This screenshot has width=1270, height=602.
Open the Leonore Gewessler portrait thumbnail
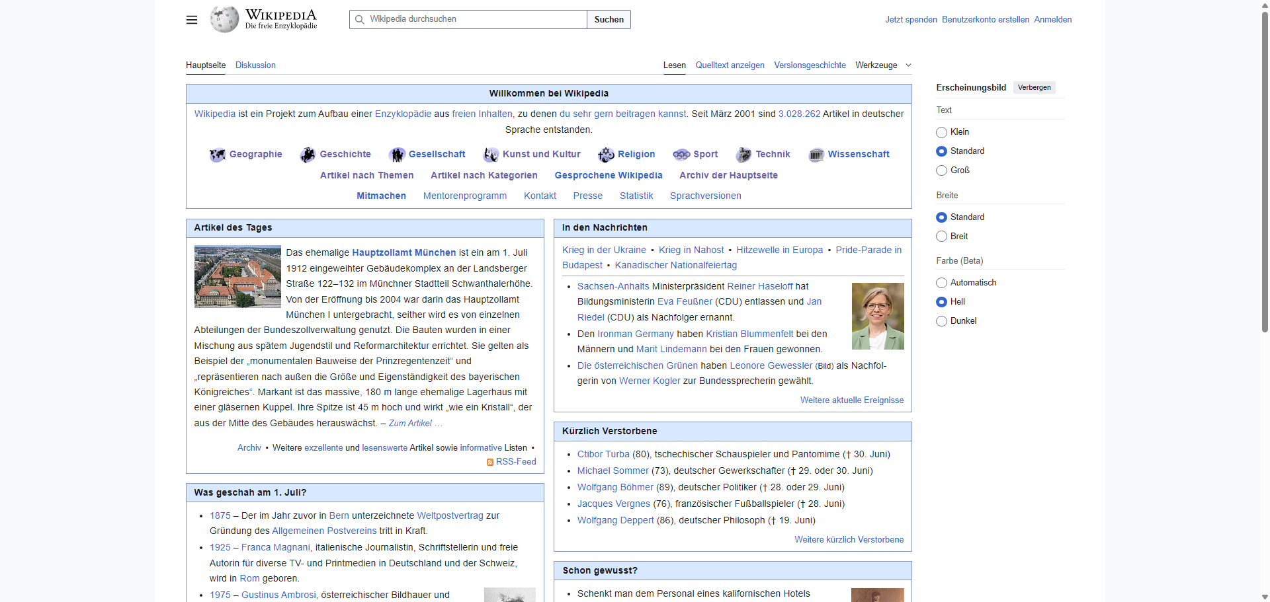[x=878, y=317]
